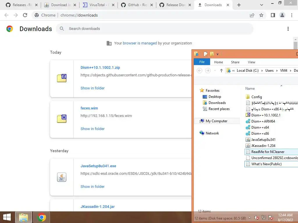This screenshot has width=298, height=223.
Task: Sort files by the Name column header
Action: click(250, 89)
